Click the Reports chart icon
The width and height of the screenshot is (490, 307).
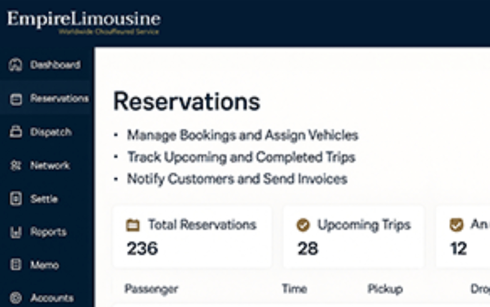pos(15,232)
